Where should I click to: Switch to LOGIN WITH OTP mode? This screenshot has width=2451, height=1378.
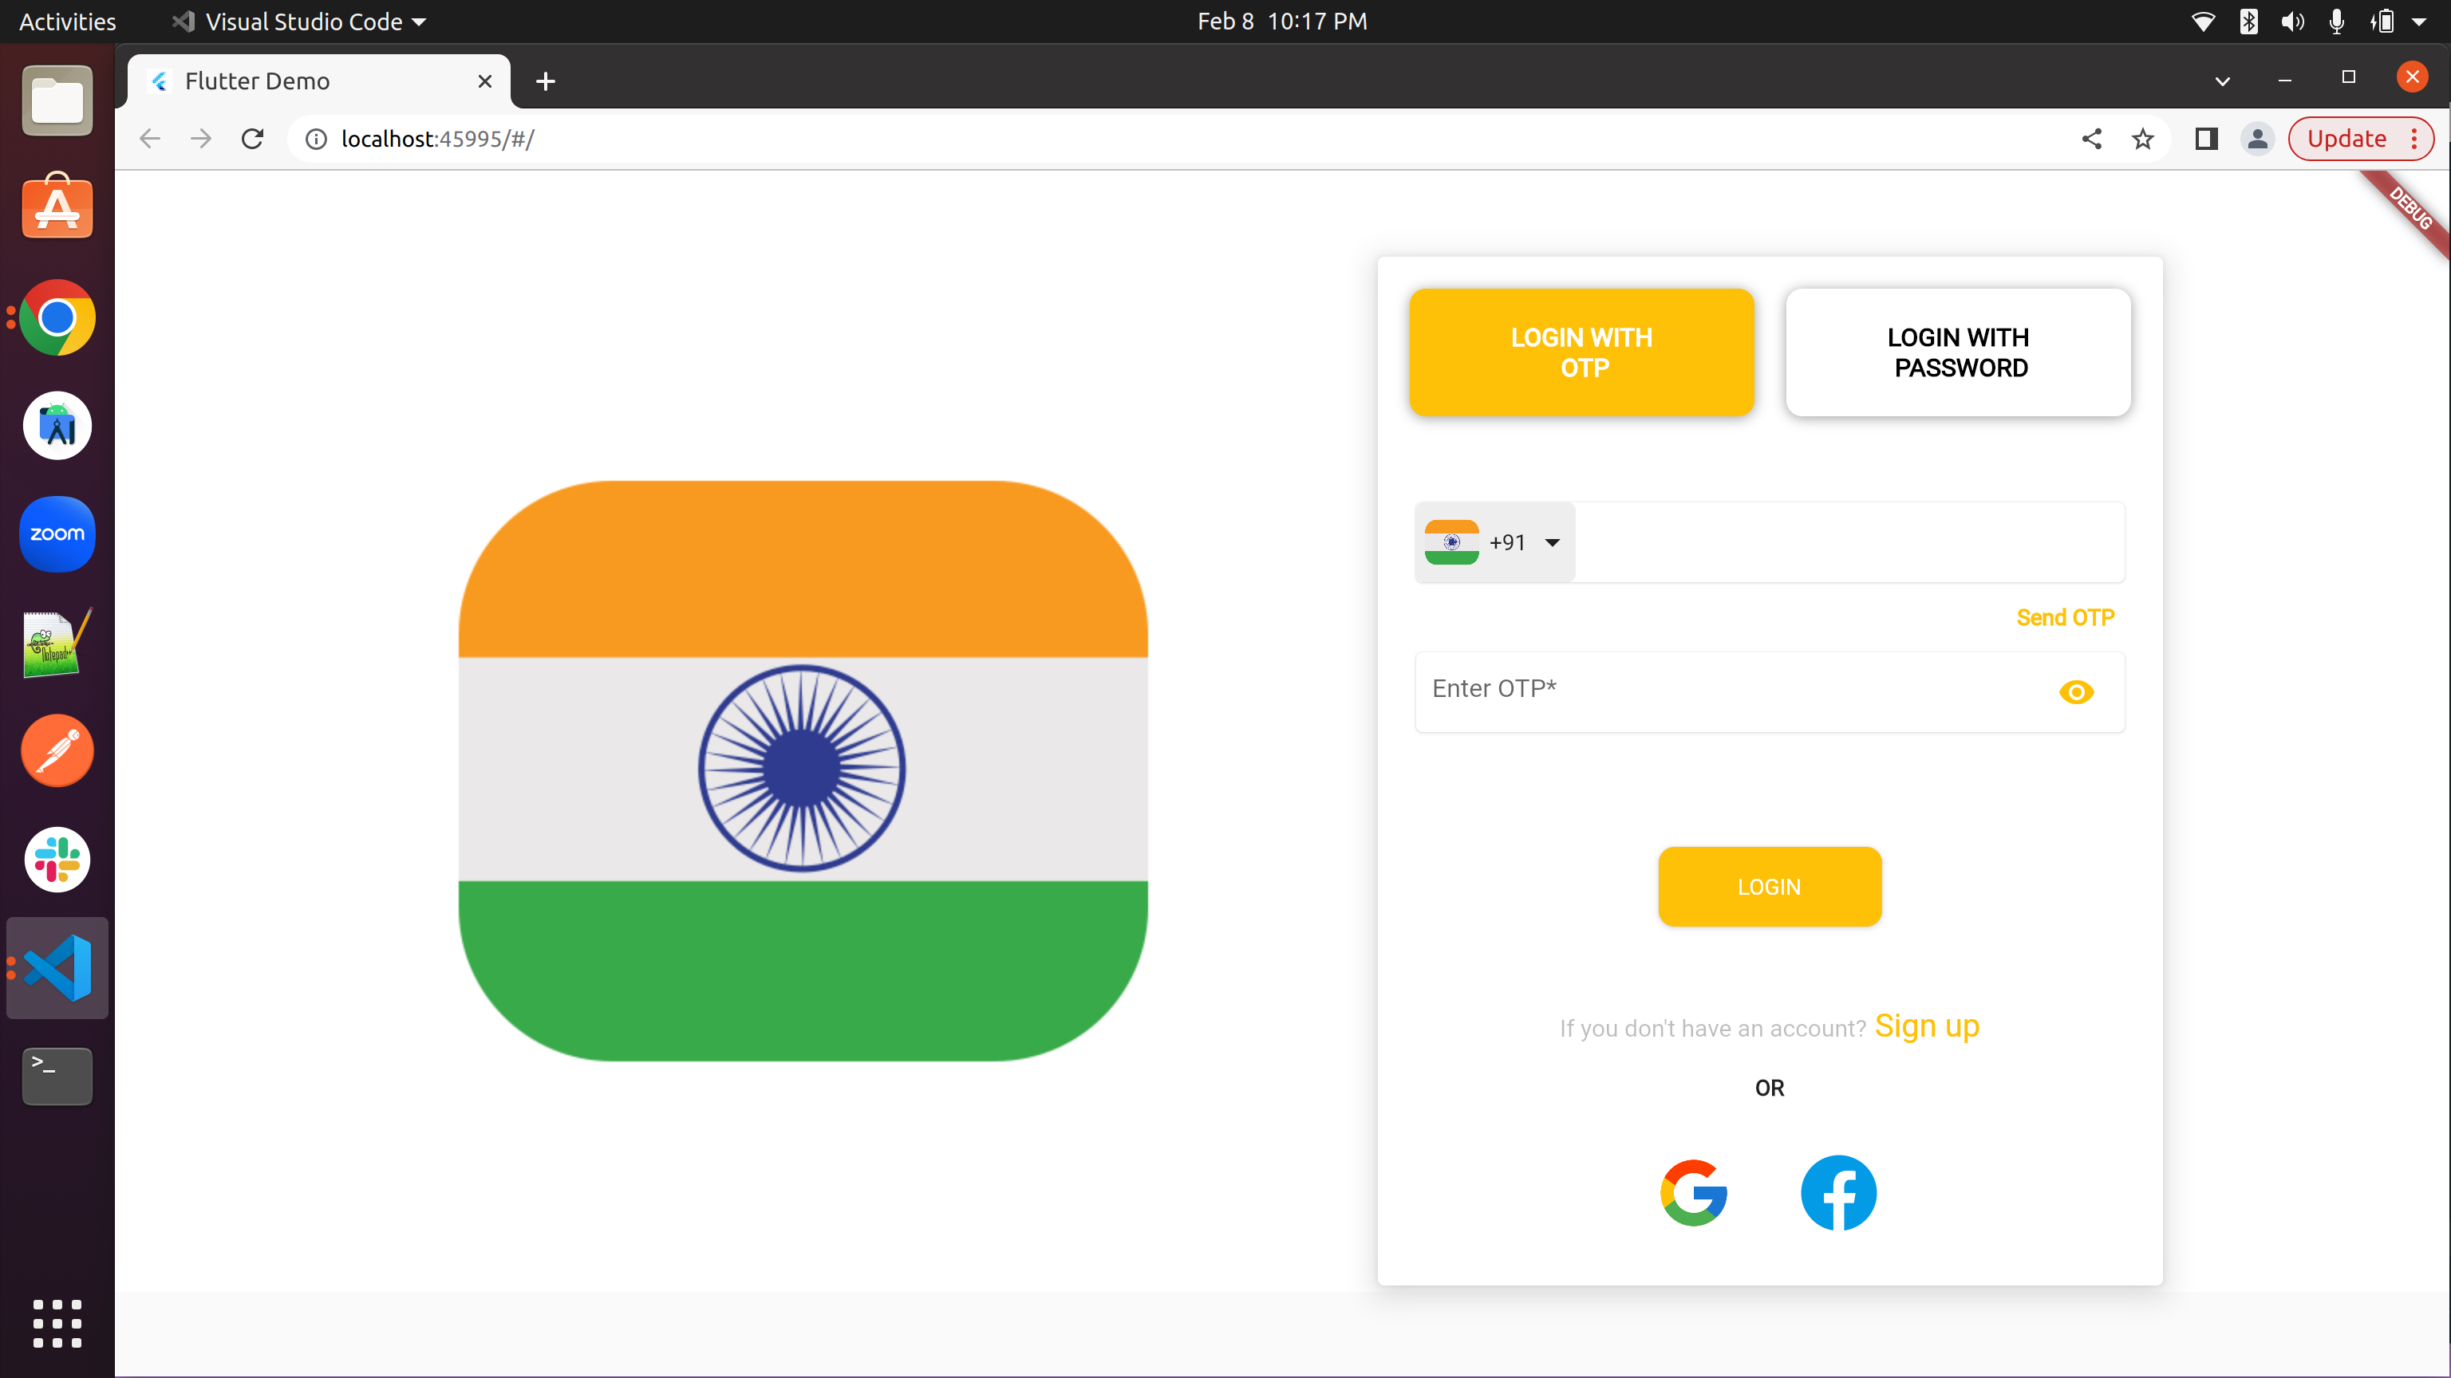click(1581, 352)
